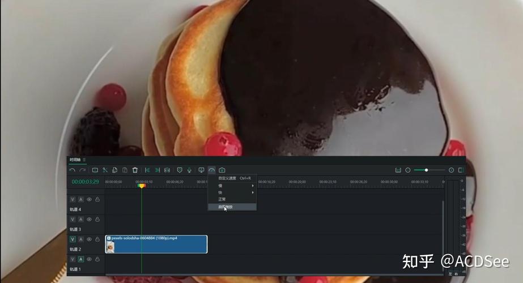This screenshot has height=283, width=523.
Task: Click the panel layout icon at toolbar end
Action: (x=461, y=170)
